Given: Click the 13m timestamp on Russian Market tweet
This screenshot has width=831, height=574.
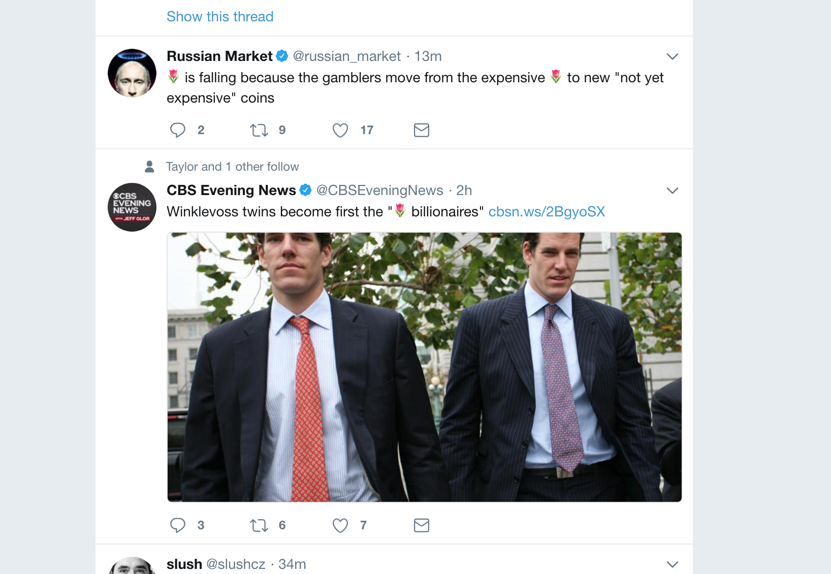Looking at the screenshot, I should click(x=428, y=56).
